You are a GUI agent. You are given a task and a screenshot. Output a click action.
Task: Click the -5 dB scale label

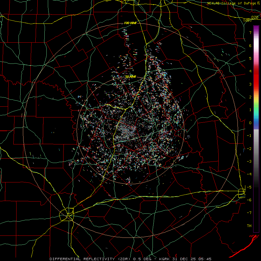(x=249, y=187)
